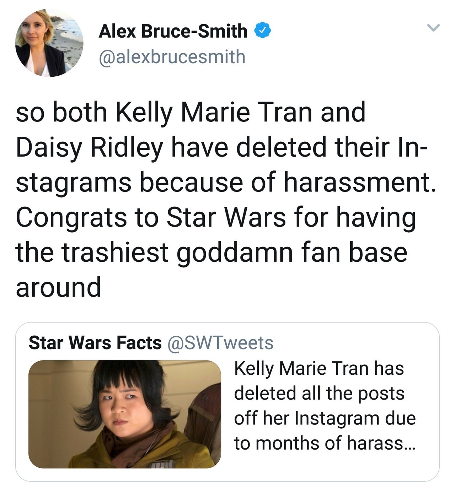Open Alex Bruce-Smith's profile picture
Image resolution: width=455 pixels, height=483 pixels.
[x=49, y=43]
